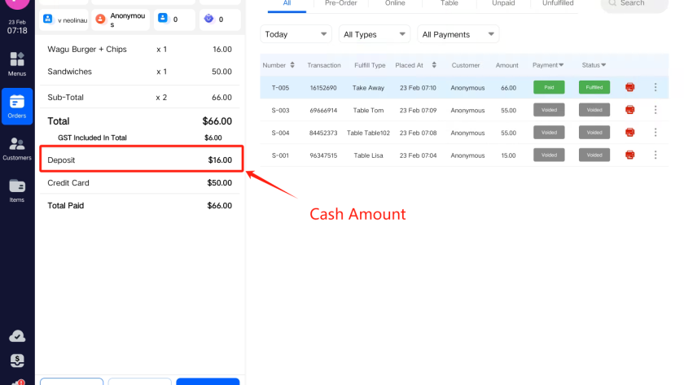Click the cloud sync status icon
Image resolution: width=684 pixels, height=385 pixels.
[x=17, y=336]
